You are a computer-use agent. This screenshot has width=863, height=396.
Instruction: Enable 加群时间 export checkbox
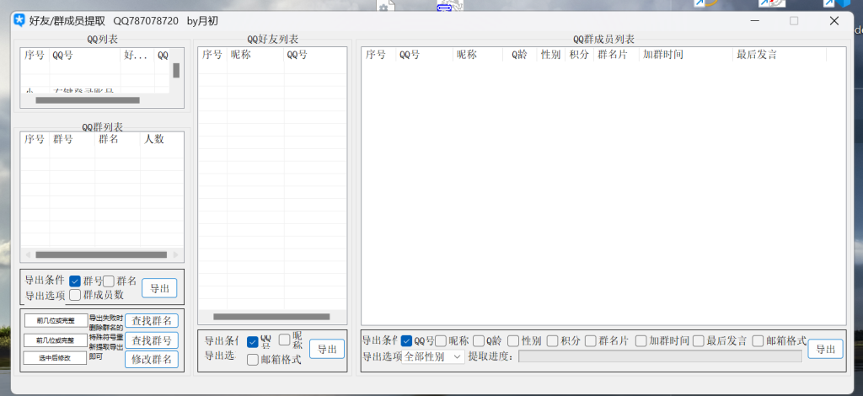[x=641, y=341]
